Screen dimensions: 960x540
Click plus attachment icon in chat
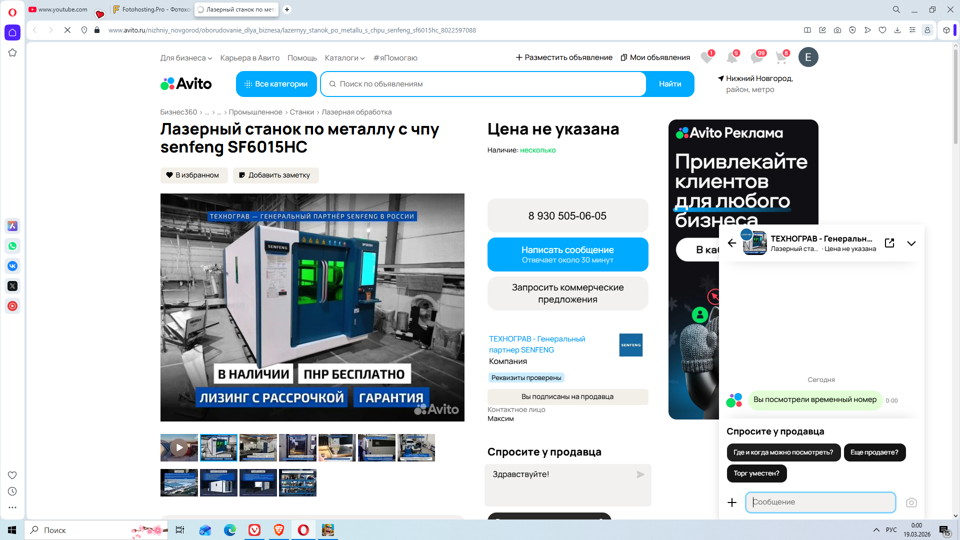(x=732, y=502)
